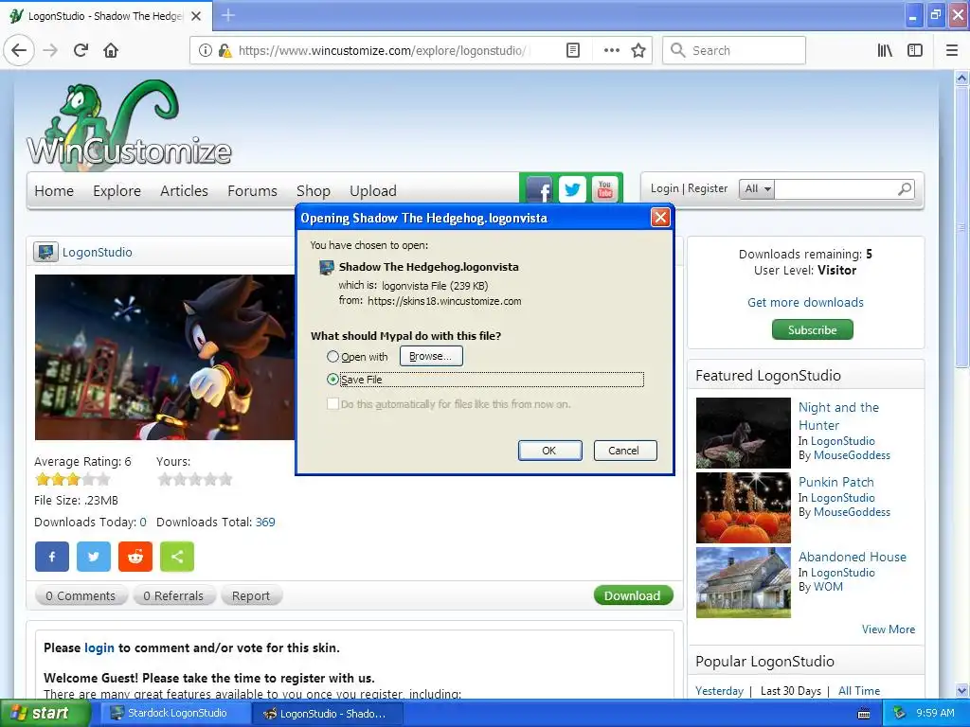Click the Report button

(250, 596)
